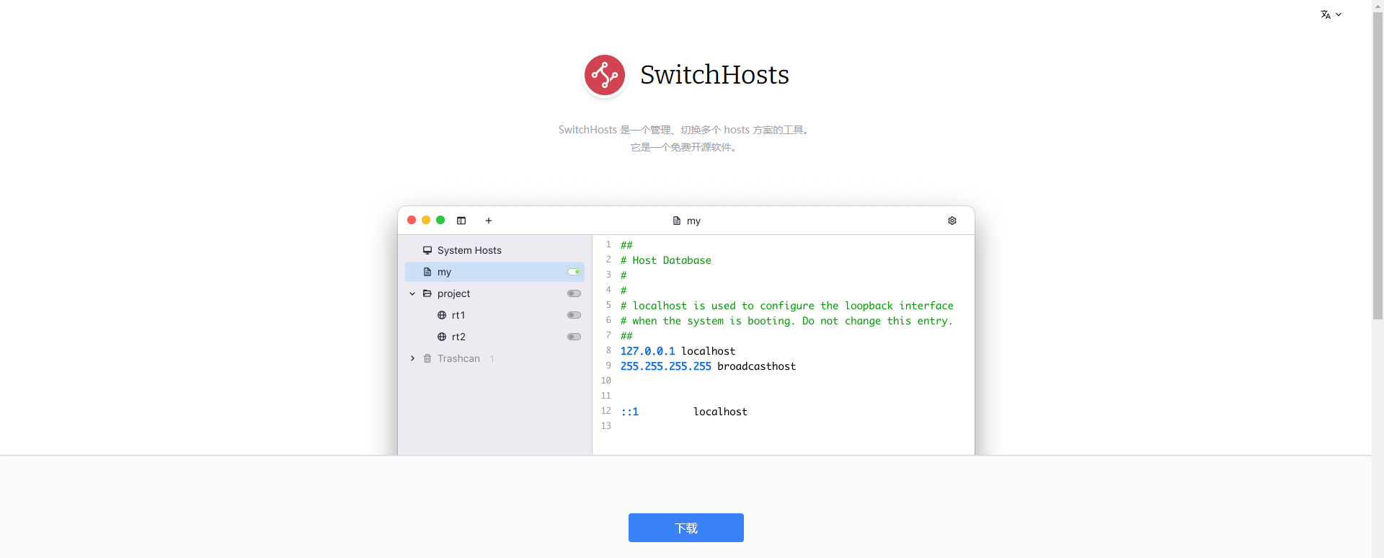The height and width of the screenshot is (558, 1384).
Task: Click the globe icon of rt1
Action: [442, 315]
